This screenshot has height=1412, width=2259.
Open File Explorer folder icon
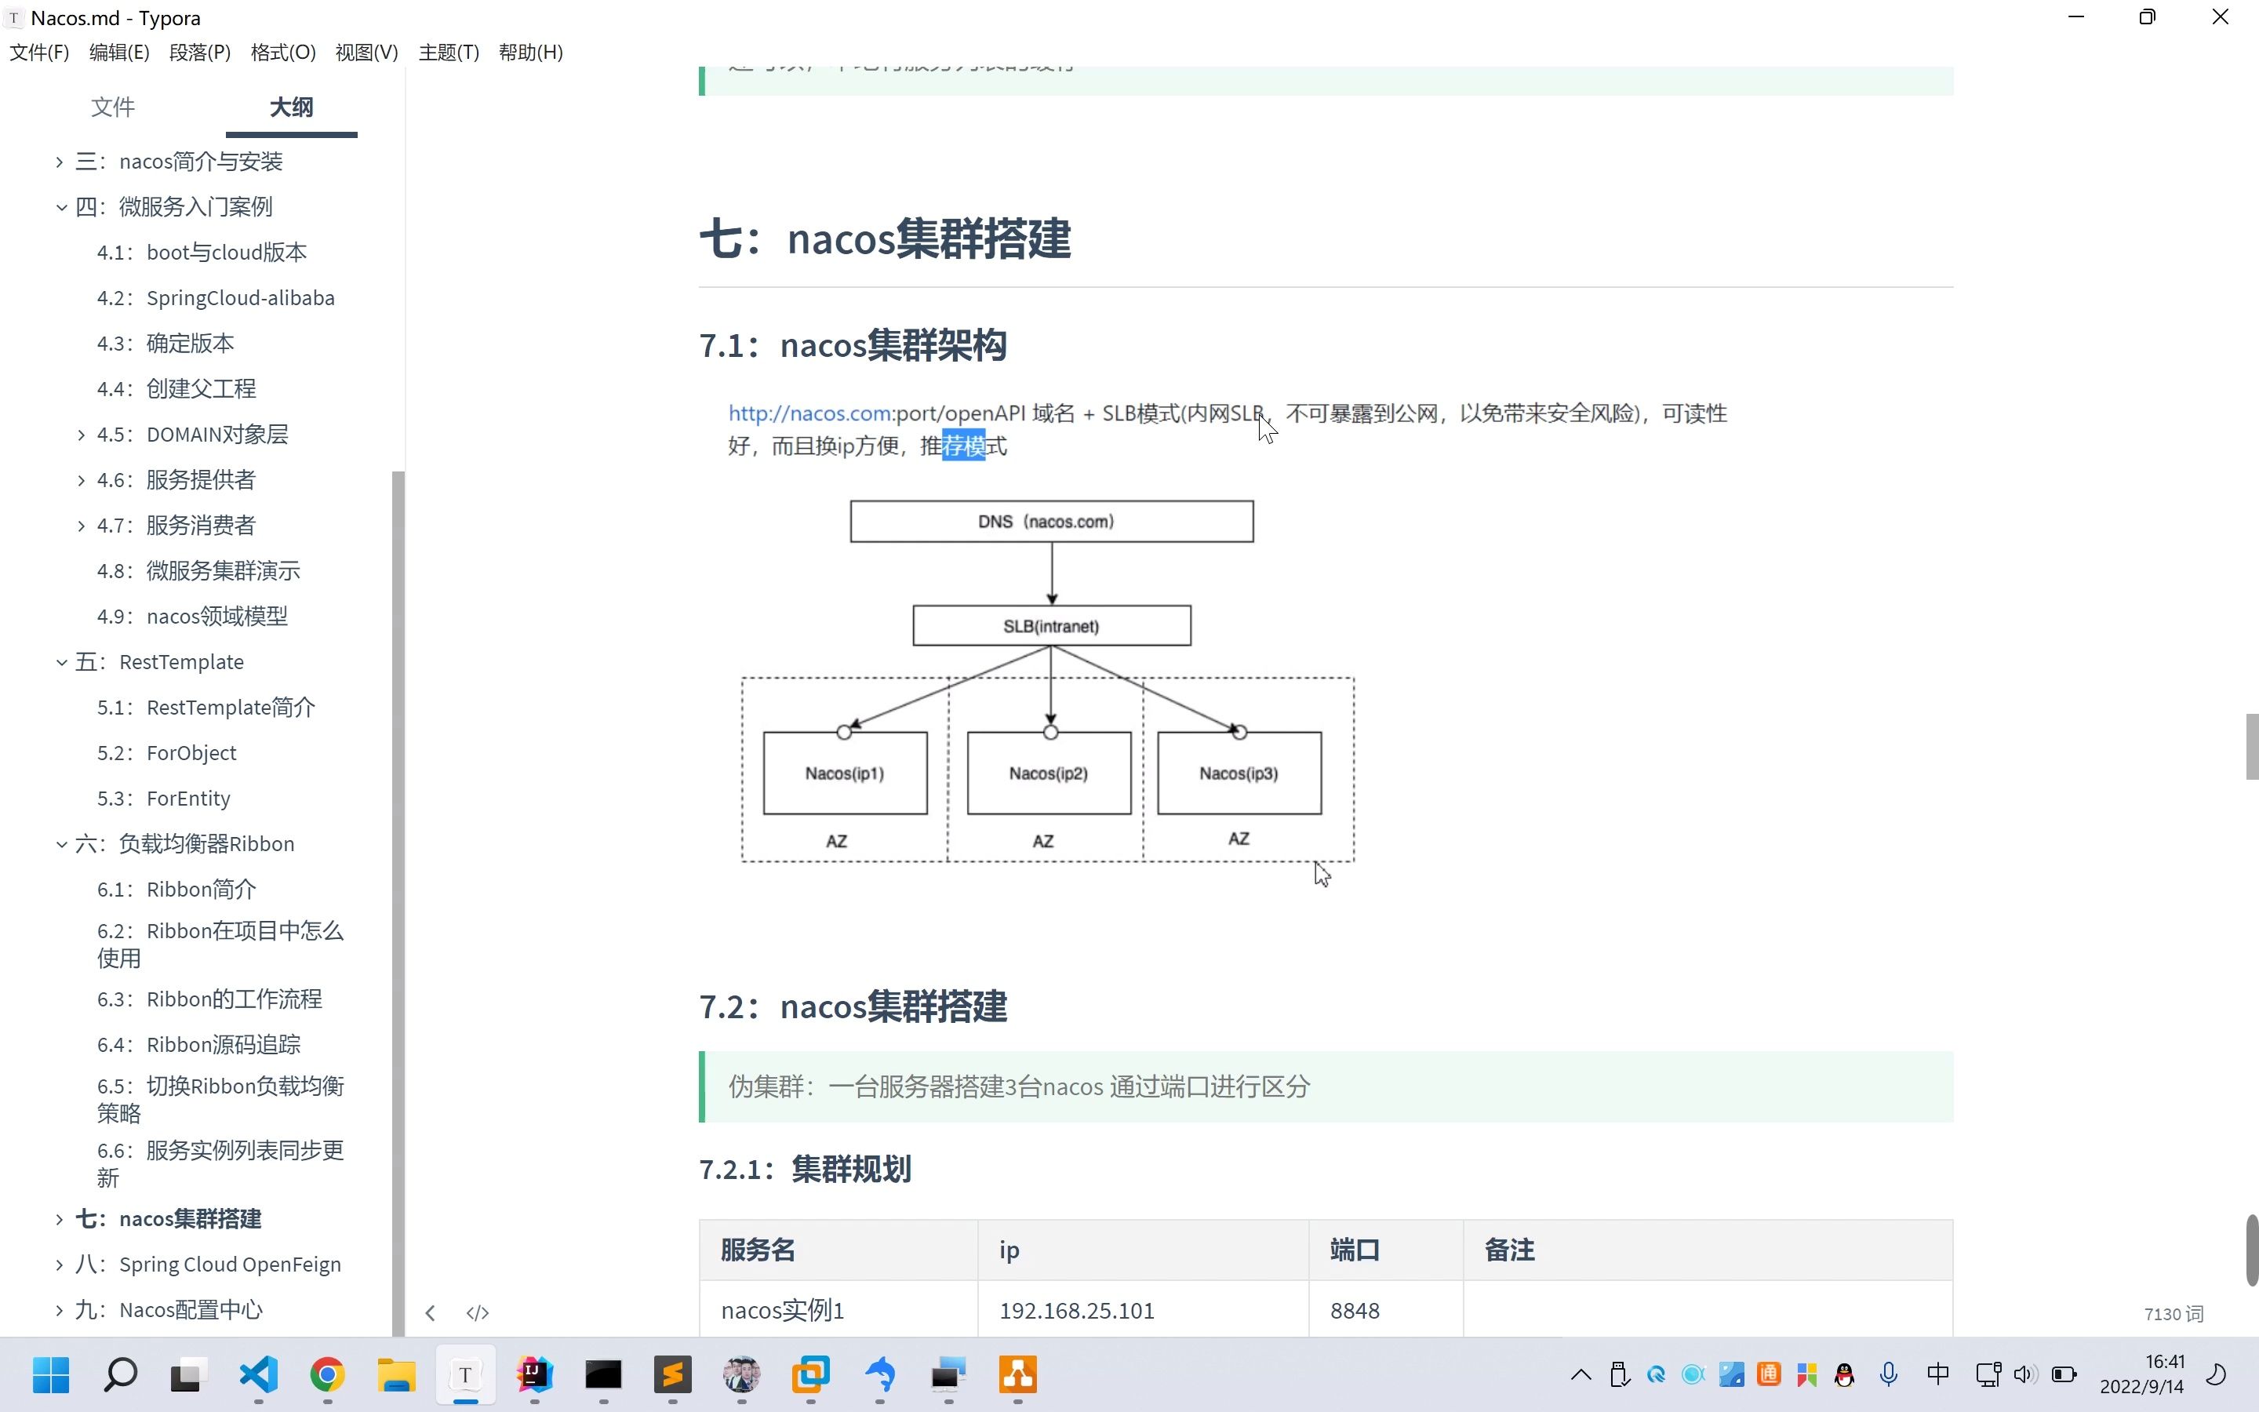(x=396, y=1374)
